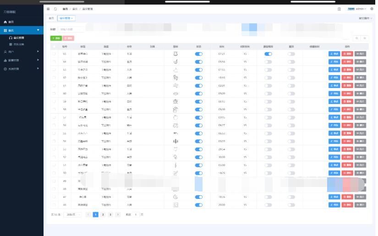The width and height of the screenshot is (378, 236).
Task: Open the music category sidebar item
Action: click(x=18, y=44)
